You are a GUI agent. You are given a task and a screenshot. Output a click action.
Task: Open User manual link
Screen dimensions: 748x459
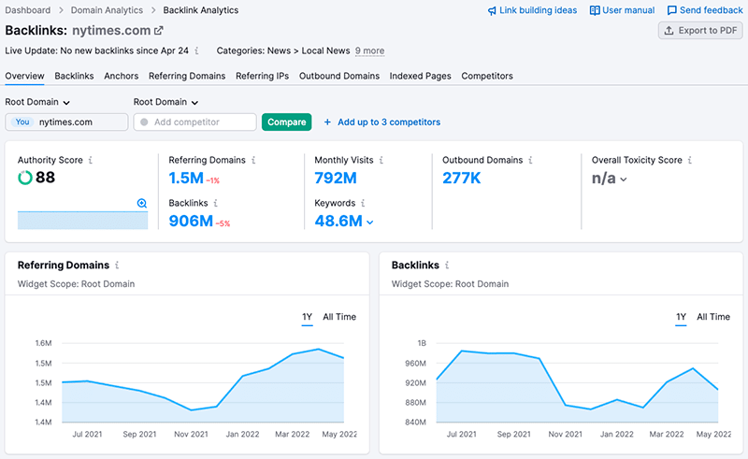628,10
